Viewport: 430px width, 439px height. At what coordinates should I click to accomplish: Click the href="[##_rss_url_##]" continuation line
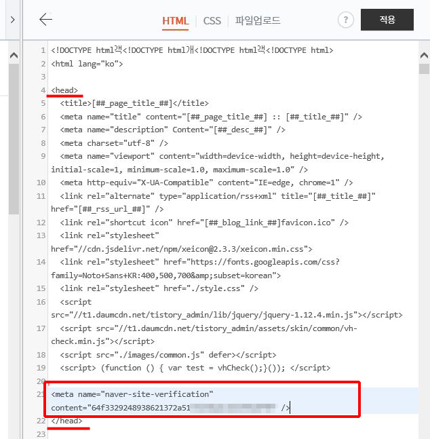(107, 209)
